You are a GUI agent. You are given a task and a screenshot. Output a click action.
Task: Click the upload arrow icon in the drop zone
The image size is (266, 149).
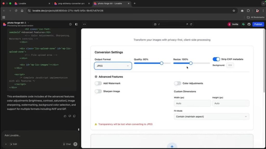tap(172, 147)
